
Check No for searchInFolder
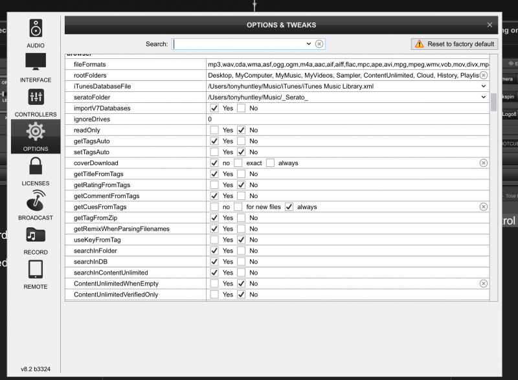pyautogui.click(x=241, y=251)
